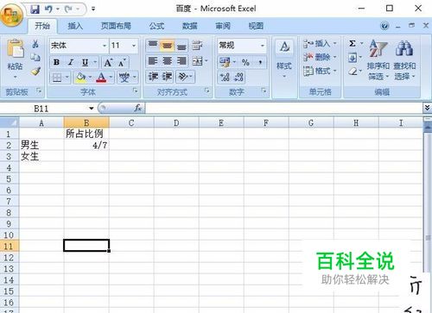Click the AutoSum sigma icon
The height and width of the screenshot is (313, 432).
pos(353,43)
